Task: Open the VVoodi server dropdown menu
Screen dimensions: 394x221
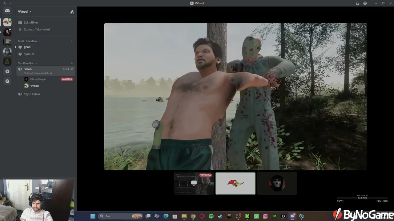Action: (25, 12)
